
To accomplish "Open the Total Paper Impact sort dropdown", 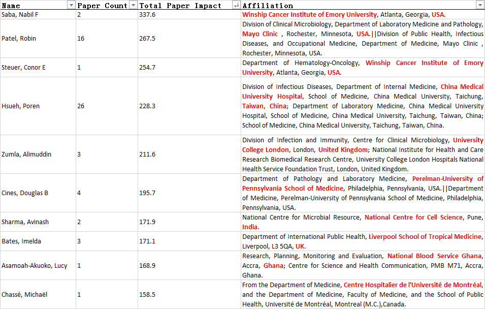I will 236,5.
